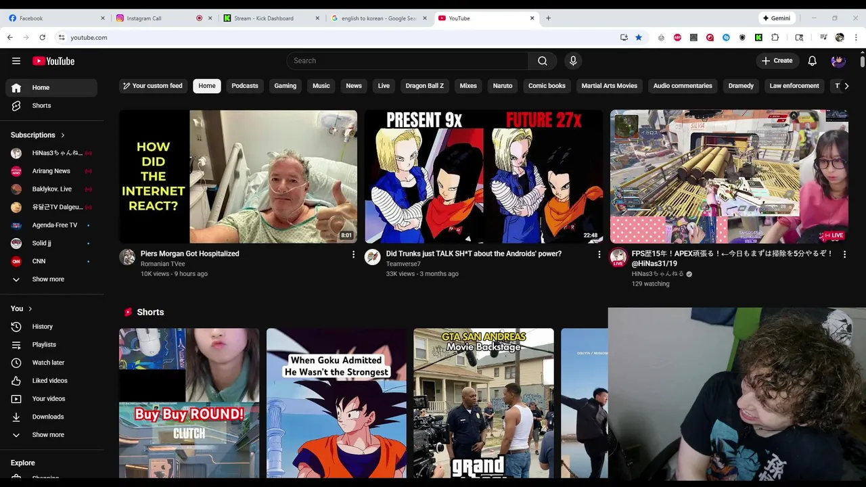This screenshot has height=487, width=866.
Task: Click the youtube.com address bar
Action: pos(338,37)
